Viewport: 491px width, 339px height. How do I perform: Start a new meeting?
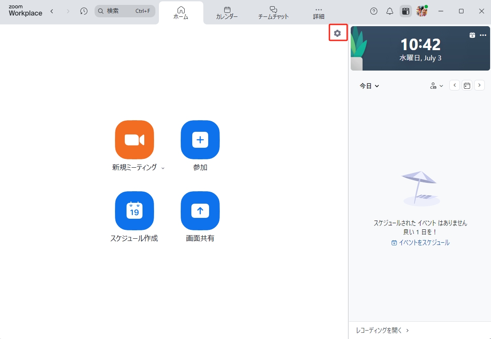[x=135, y=140]
